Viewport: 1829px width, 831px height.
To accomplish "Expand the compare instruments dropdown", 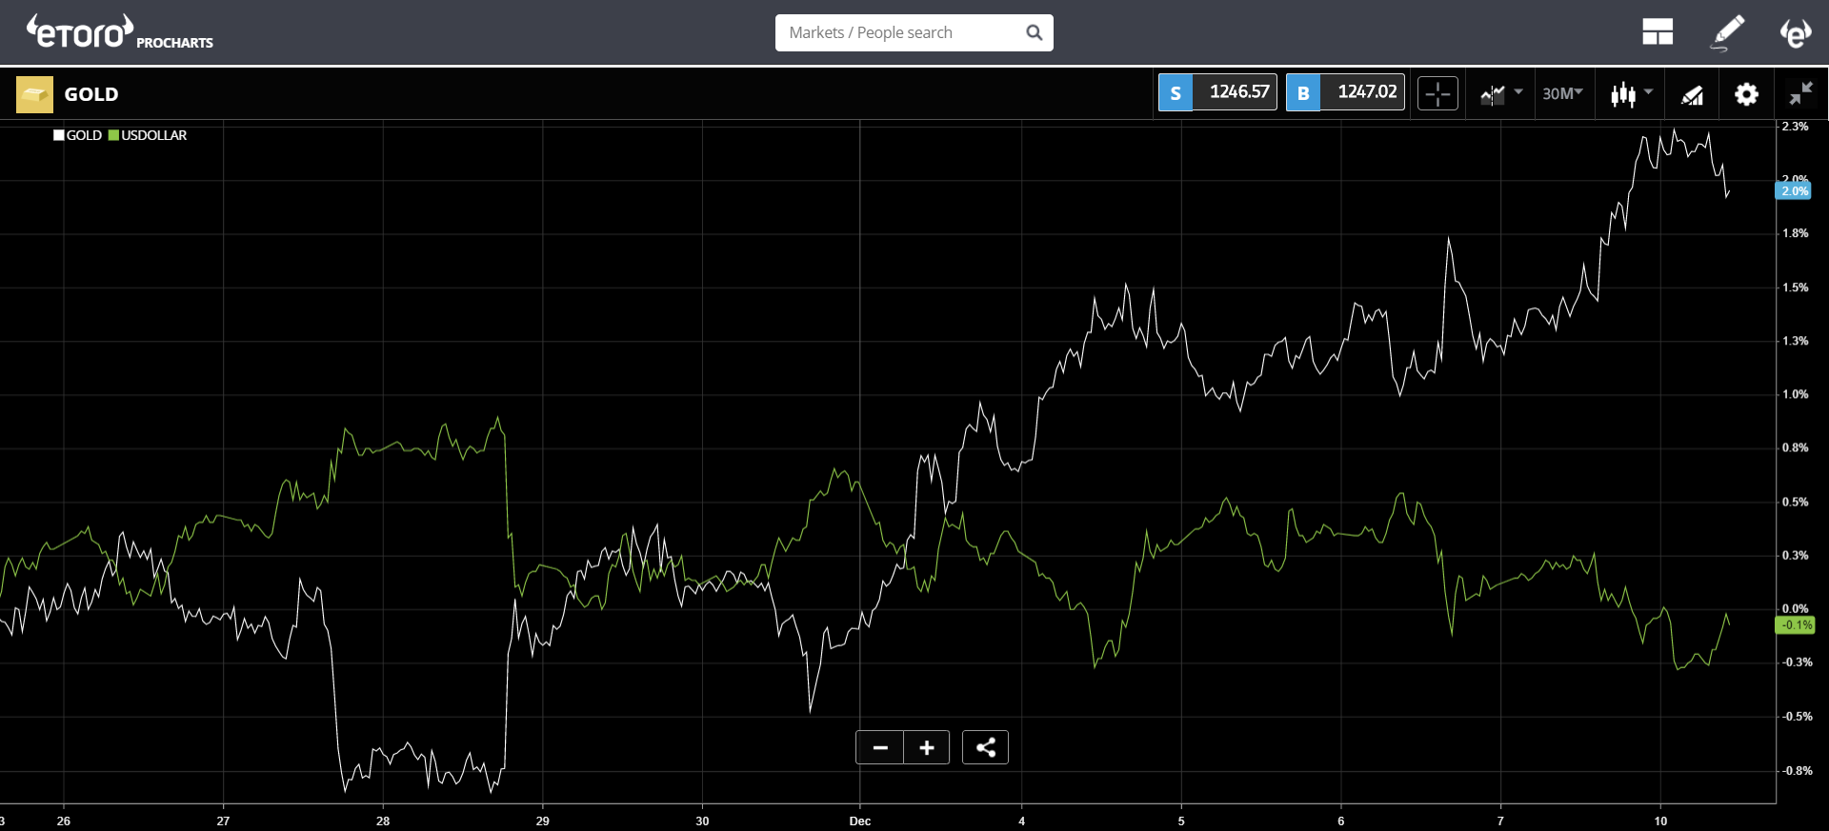I will (1501, 93).
